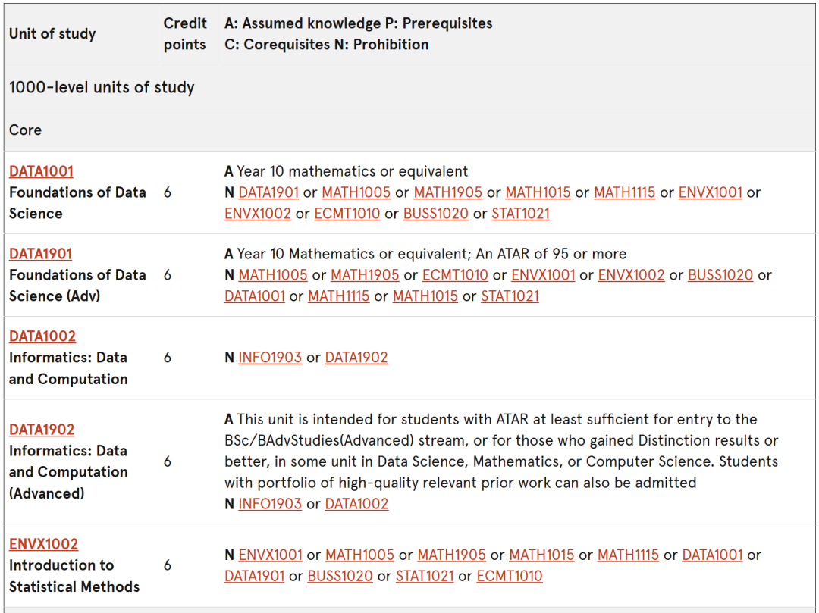Open the DATA1001 unit of study link

[41, 171]
